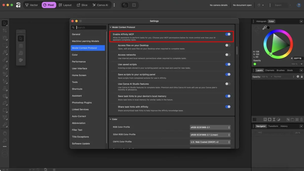Click the delete layer trash icon
Image resolution: width=304 pixels, height=171 pixels.
coord(301,120)
